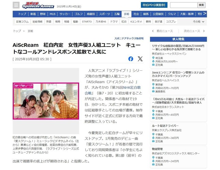
Task: Click the 次のニュース right chevron
Action: point(204,31)
